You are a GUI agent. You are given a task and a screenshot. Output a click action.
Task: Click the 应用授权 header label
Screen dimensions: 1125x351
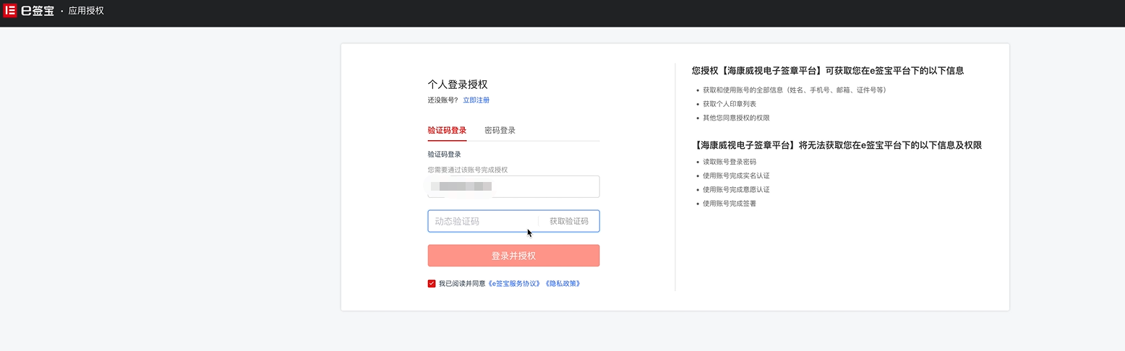coord(86,11)
